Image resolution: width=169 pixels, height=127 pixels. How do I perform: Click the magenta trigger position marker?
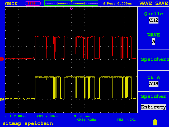point(71,8)
